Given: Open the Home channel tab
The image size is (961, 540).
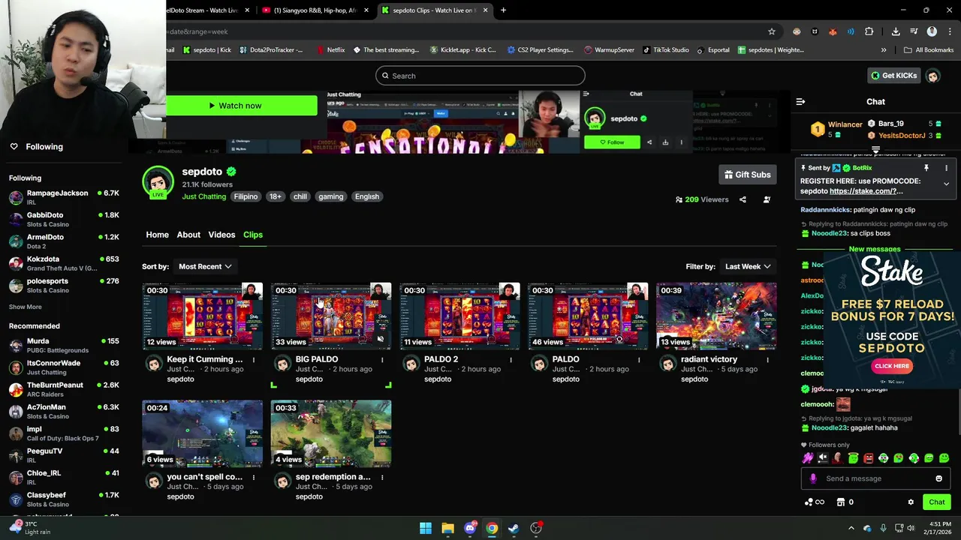Looking at the screenshot, I should pos(157,235).
